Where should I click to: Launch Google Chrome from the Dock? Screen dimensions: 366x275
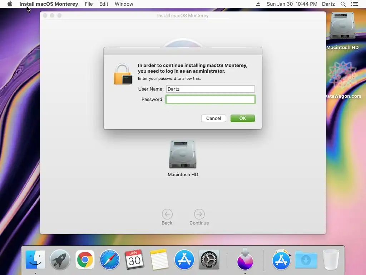(85, 260)
